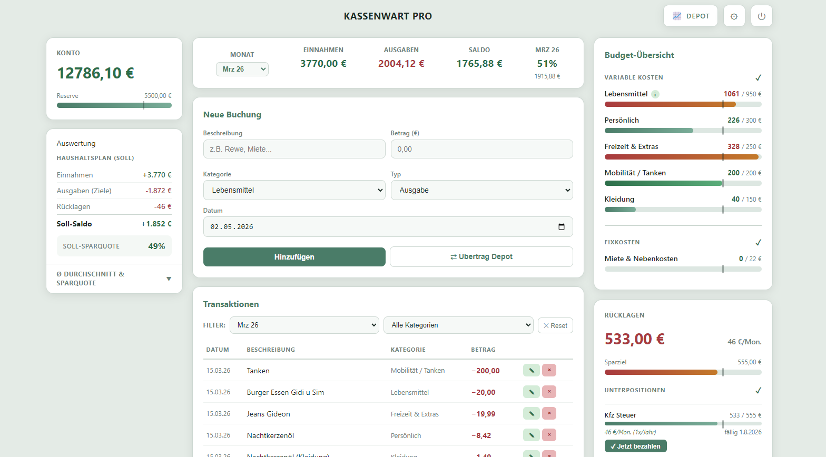Click Jetzt bezahlen for Kfz Steuer

(636, 446)
